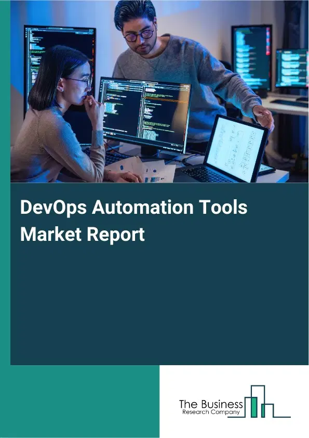Image resolution: width=309 pixels, height=438 pixels.
Task: Click the developers cover photo
Action: pos(159,92)
